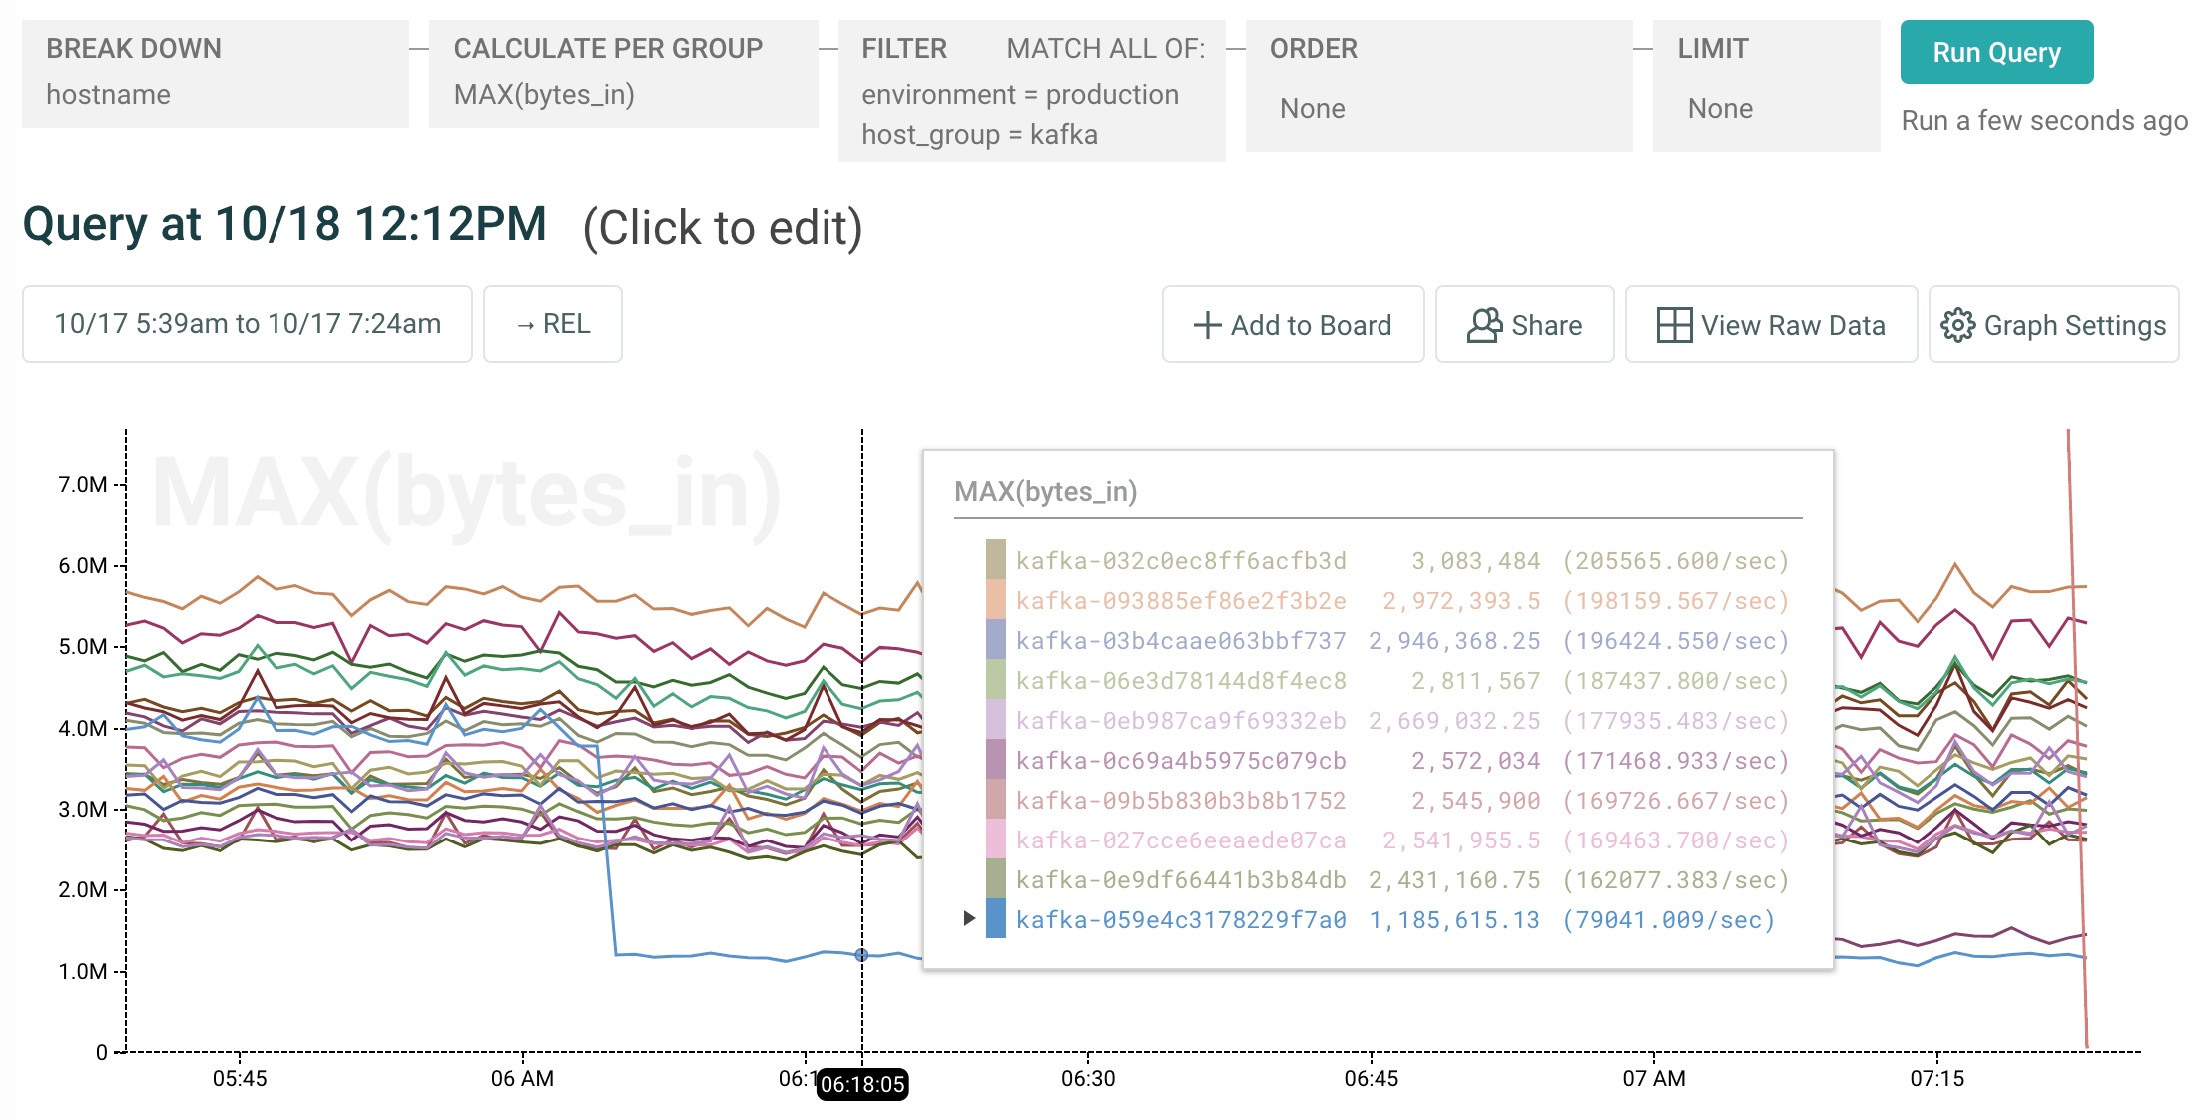Click the gear icon for Graph Settings
The width and height of the screenshot is (2208, 1120).
1957,325
